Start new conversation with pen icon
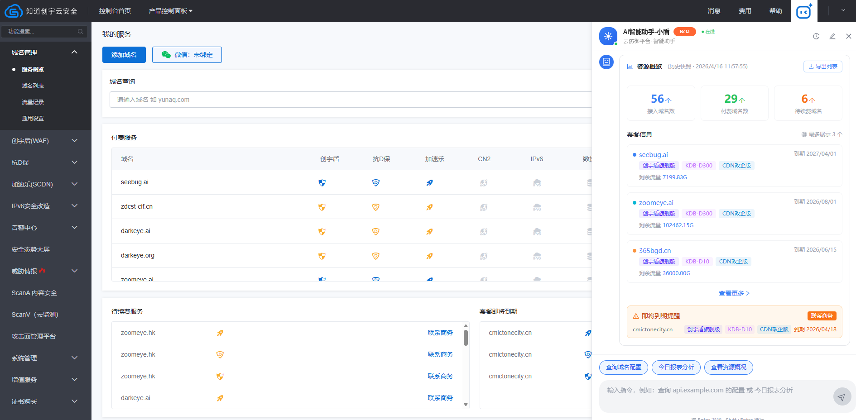Viewport: 856px width, 420px height. pyautogui.click(x=832, y=36)
